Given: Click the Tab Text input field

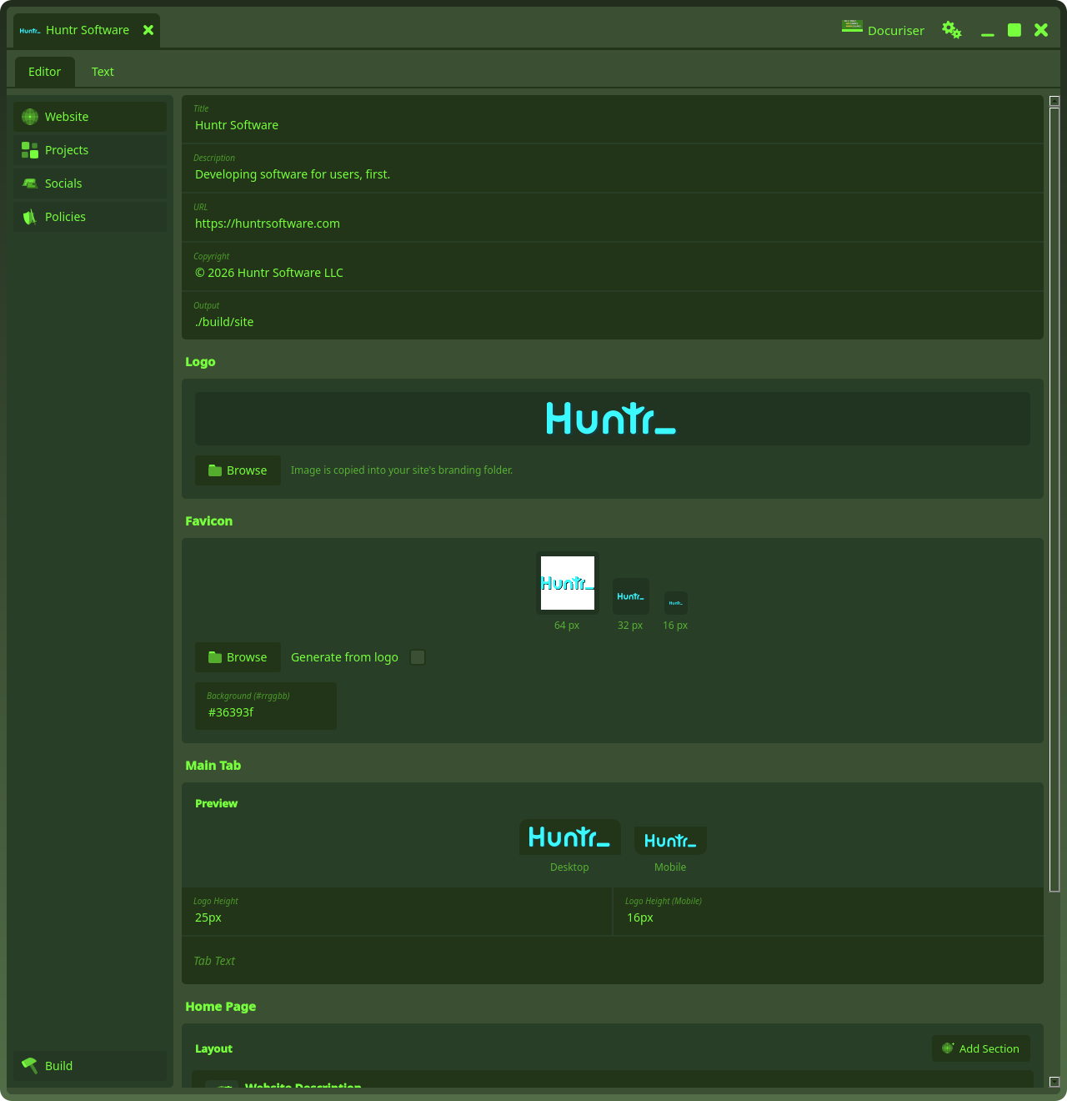Looking at the screenshot, I should pos(613,961).
